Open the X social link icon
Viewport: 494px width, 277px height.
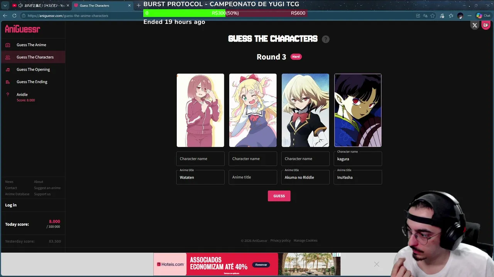click(x=475, y=25)
